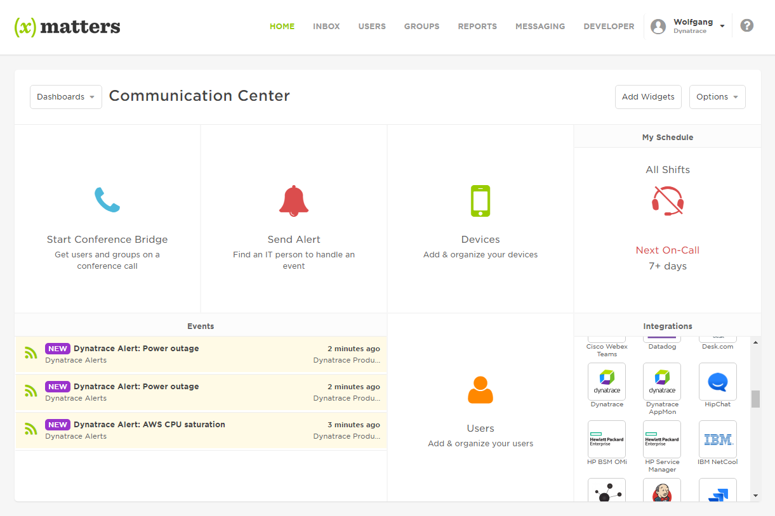Screen dimensions: 775x516
Task: Click the Devices title link
Action: point(480,240)
